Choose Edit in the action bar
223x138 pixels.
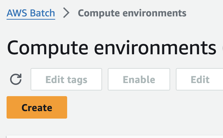(200, 79)
